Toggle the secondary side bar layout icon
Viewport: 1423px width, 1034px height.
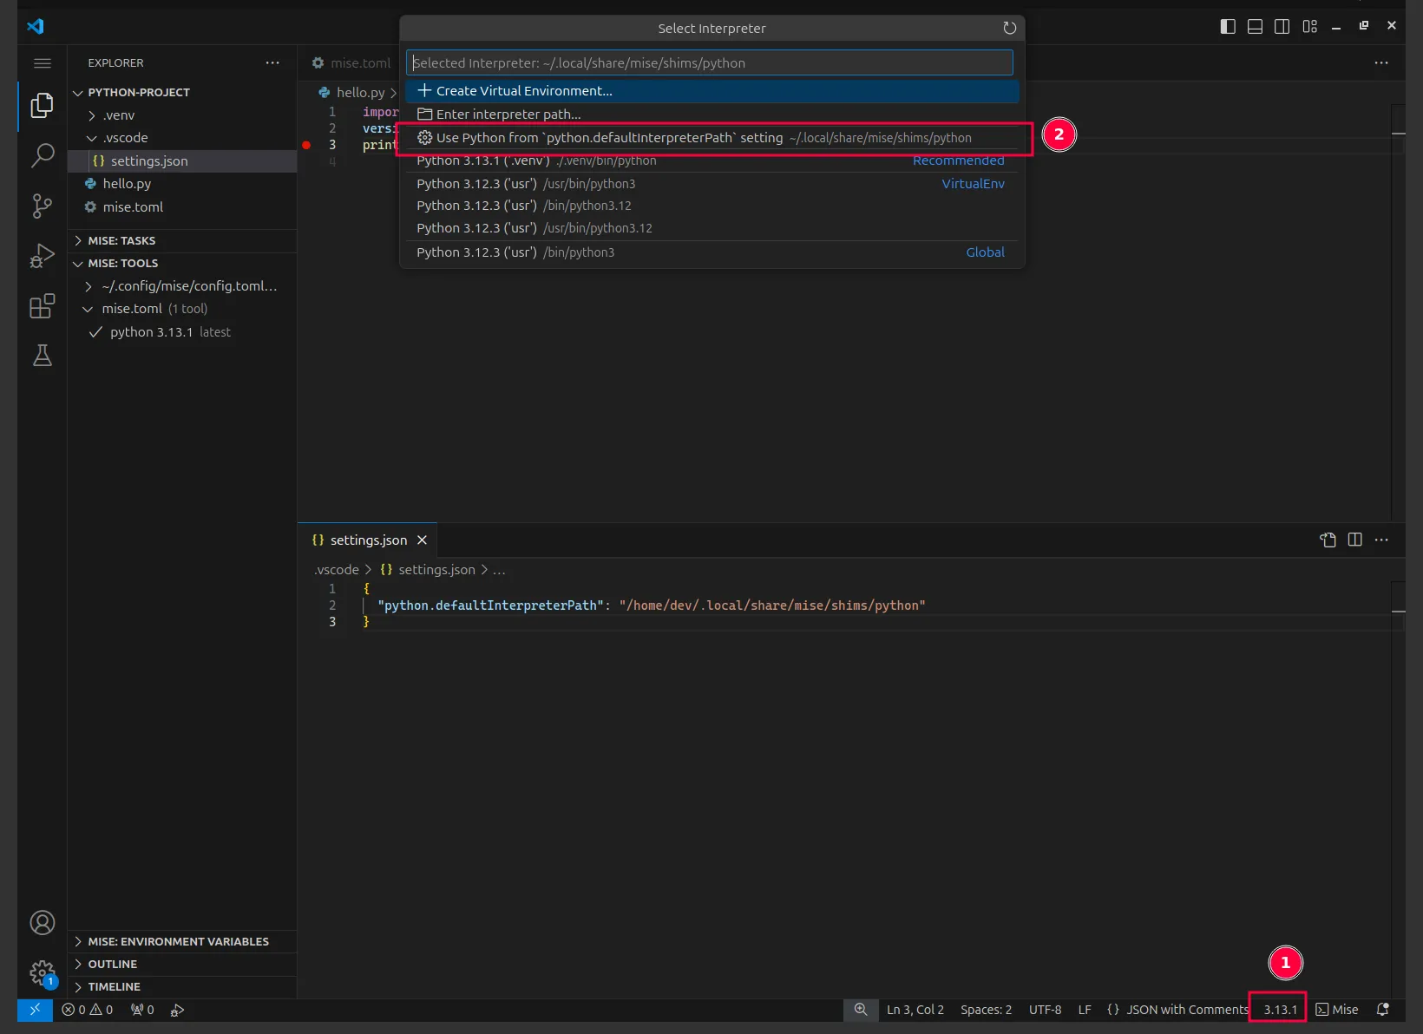(x=1282, y=26)
